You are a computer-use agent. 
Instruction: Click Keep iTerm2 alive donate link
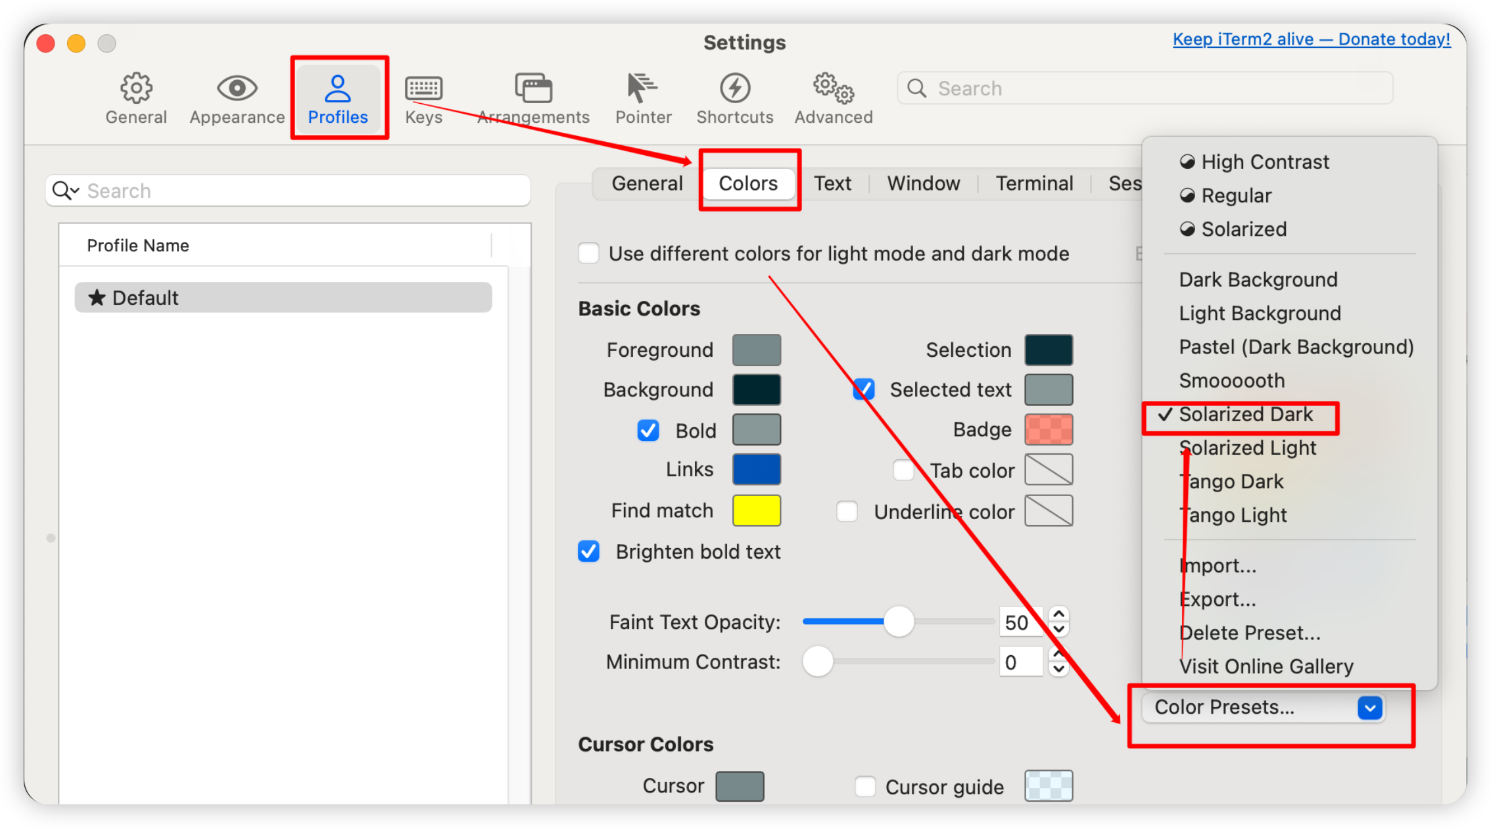1312,39
